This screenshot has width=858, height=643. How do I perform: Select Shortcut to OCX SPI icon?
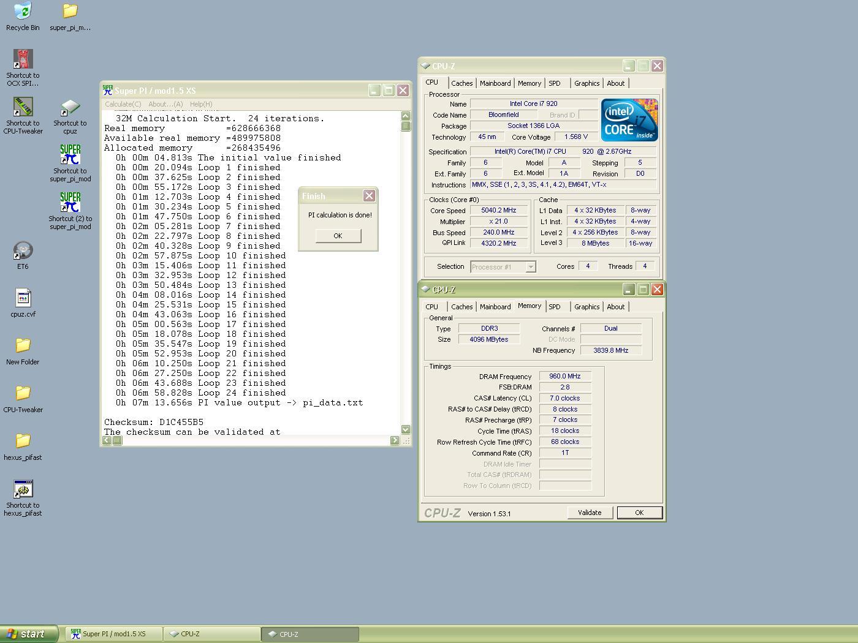pyautogui.click(x=23, y=67)
